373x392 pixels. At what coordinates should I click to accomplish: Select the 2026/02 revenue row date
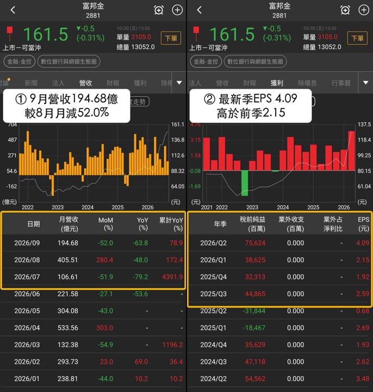coord(27,362)
